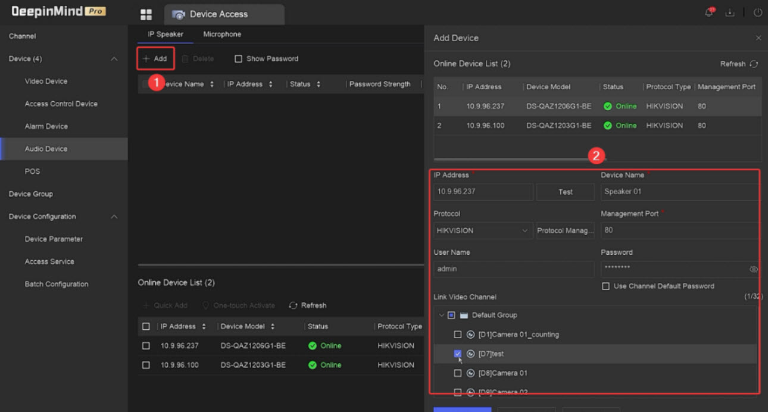Select Video Device in the sidebar
This screenshot has width=768, height=412.
(x=46, y=82)
